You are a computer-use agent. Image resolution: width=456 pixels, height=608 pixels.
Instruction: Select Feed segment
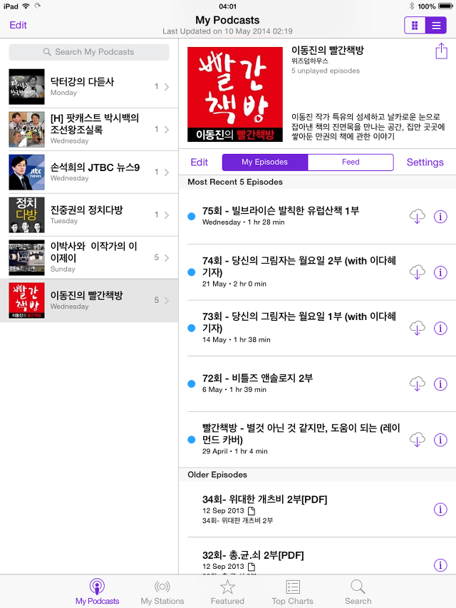click(x=351, y=162)
